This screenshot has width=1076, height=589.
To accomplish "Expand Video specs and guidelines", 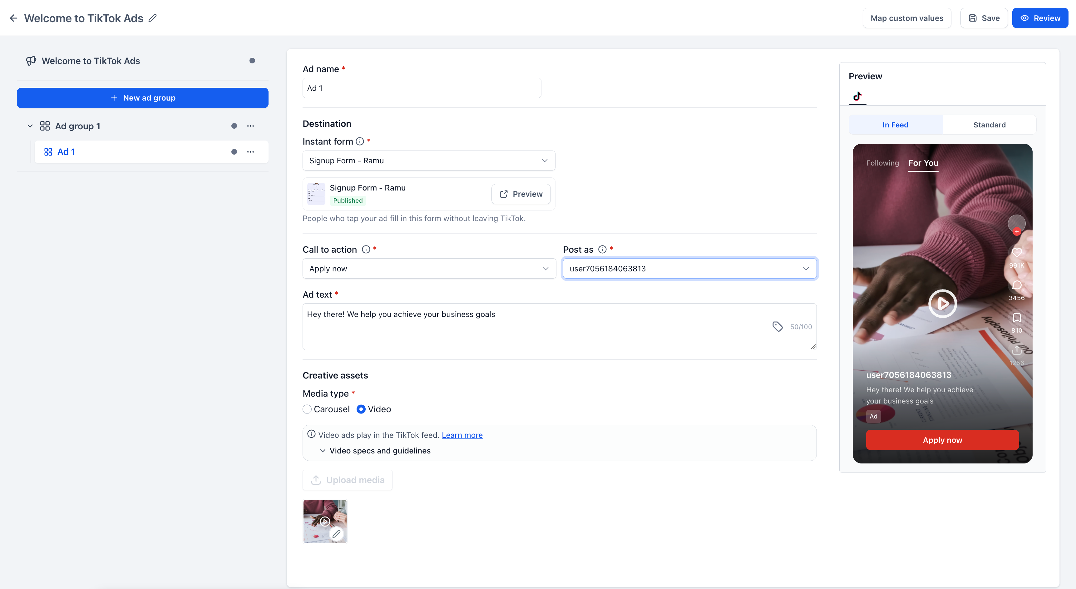I will pos(375,451).
